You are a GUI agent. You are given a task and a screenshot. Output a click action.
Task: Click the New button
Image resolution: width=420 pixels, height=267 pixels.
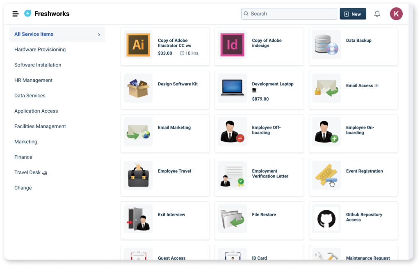coord(353,14)
